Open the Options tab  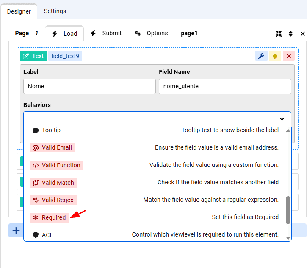152,33
